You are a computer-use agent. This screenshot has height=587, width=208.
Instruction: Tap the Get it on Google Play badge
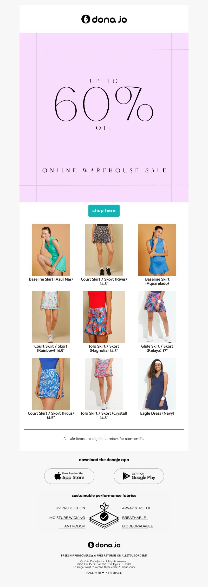(x=139, y=476)
